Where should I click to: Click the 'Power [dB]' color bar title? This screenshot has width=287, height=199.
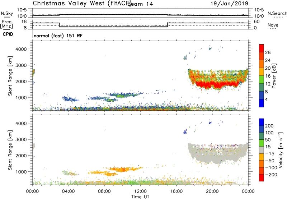[274, 76]
